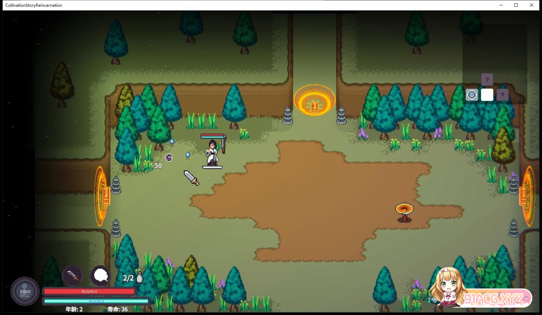Enter the glowing north portal gate

(314, 100)
